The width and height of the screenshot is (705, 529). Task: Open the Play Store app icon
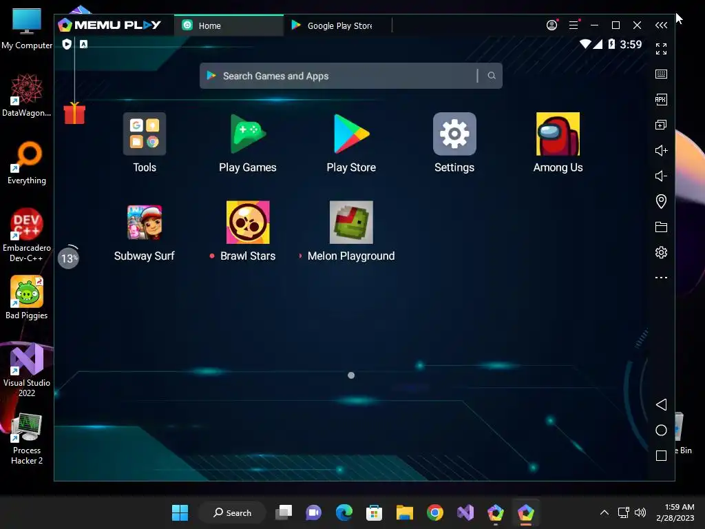(x=351, y=134)
